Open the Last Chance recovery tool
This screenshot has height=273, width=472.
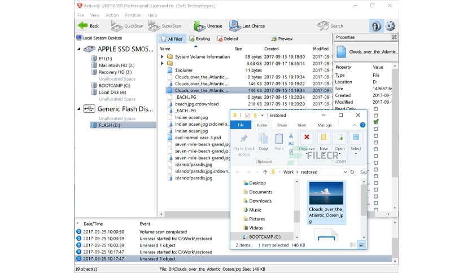247,26
